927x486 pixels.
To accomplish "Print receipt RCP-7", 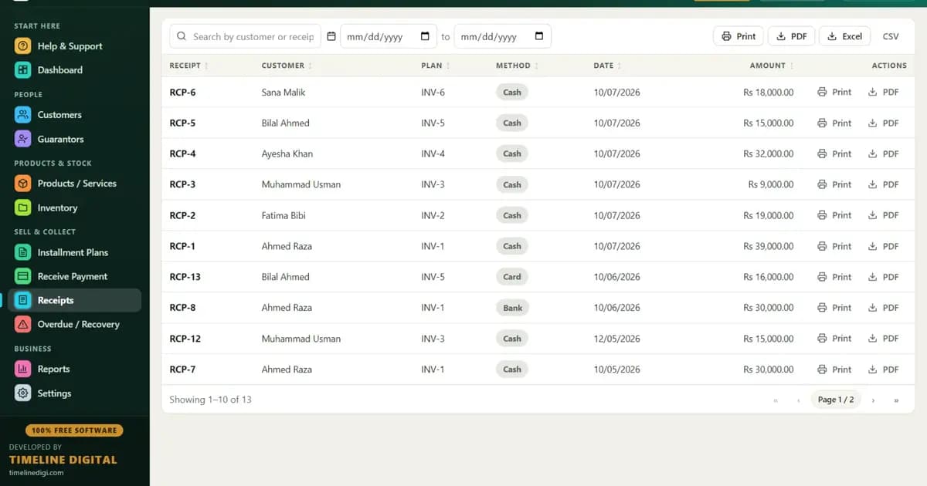I will pos(834,370).
